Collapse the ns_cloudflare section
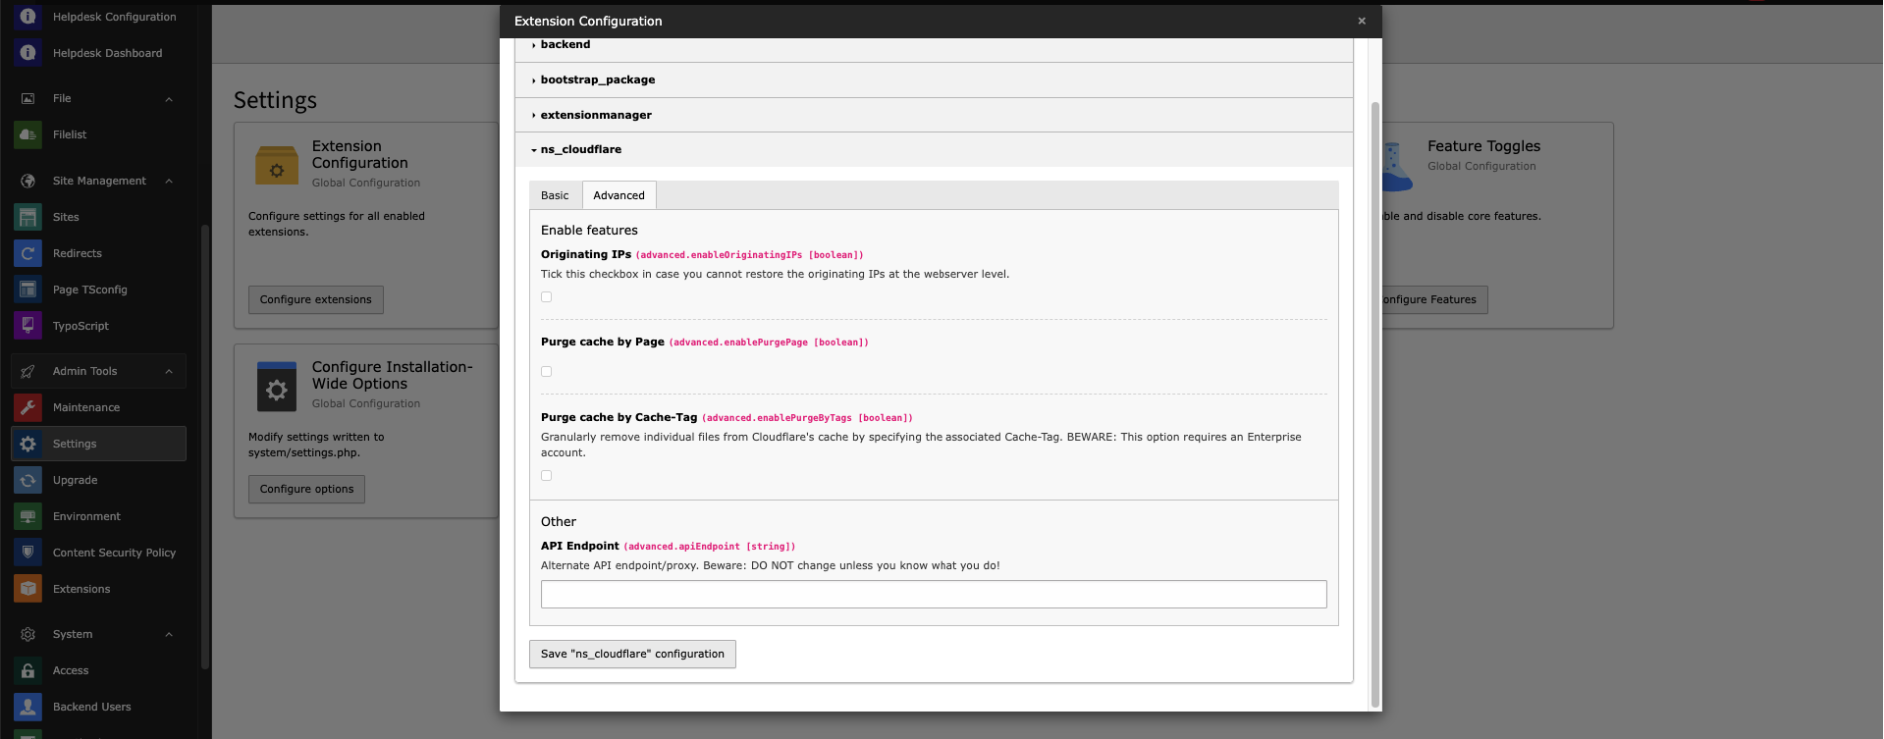1884x739 pixels. pyautogui.click(x=580, y=150)
